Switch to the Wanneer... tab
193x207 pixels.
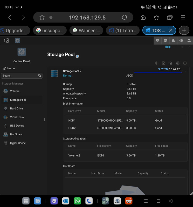(x=86, y=30)
